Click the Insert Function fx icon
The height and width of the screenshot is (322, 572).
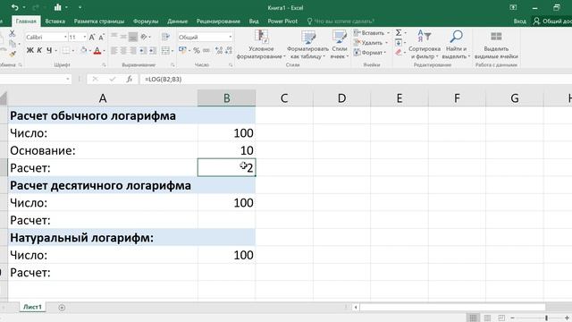pyautogui.click(x=129, y=79)
